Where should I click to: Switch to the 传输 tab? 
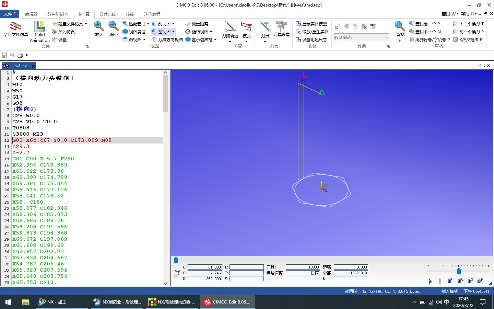tap(130, 14)
